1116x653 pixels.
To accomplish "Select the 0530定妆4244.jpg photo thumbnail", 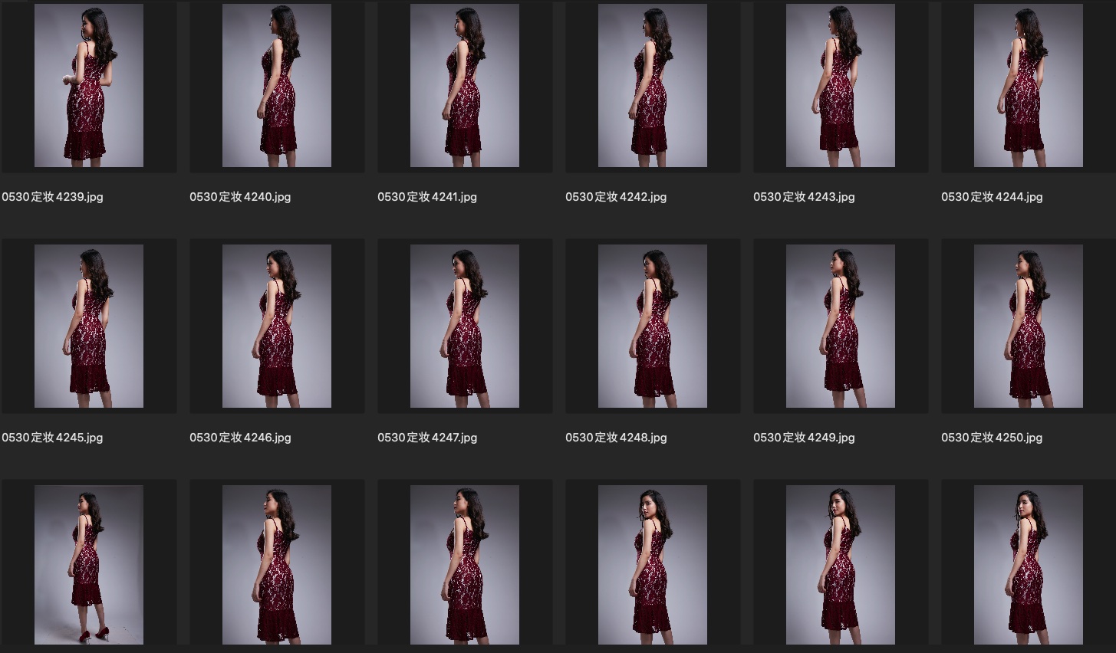I will (x=1029, y=86).
